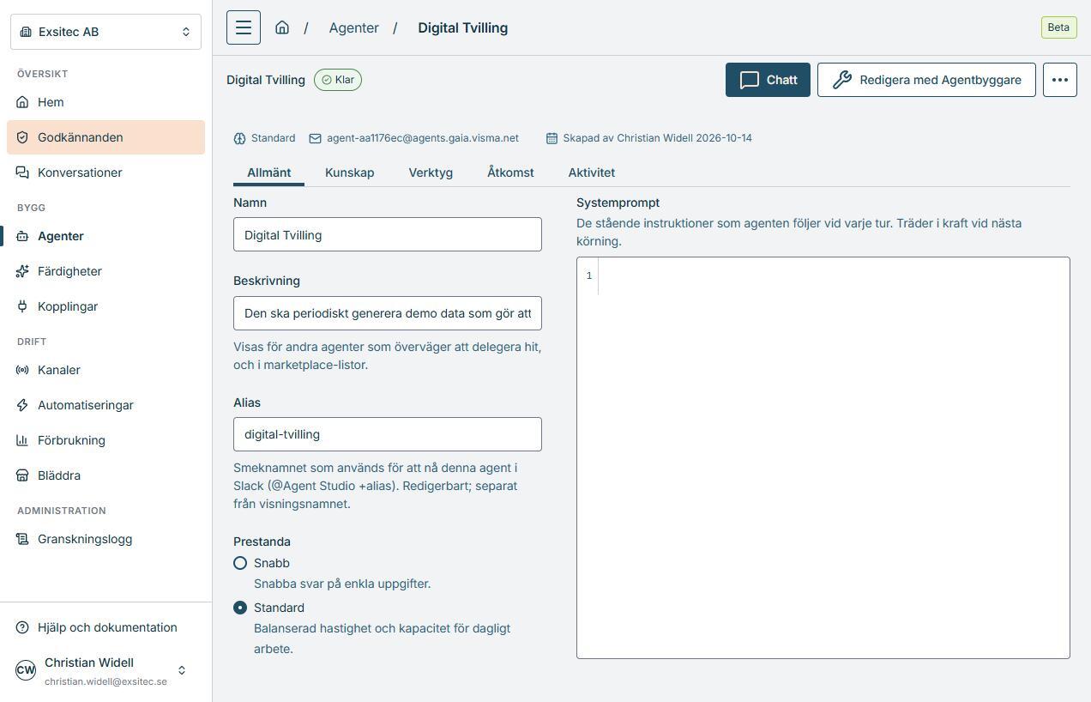Image resolution: width=1091 pixels, height=702 pixels.
Task: Click the Förbrukning bar chart icon
Action: tap(22, 440)
